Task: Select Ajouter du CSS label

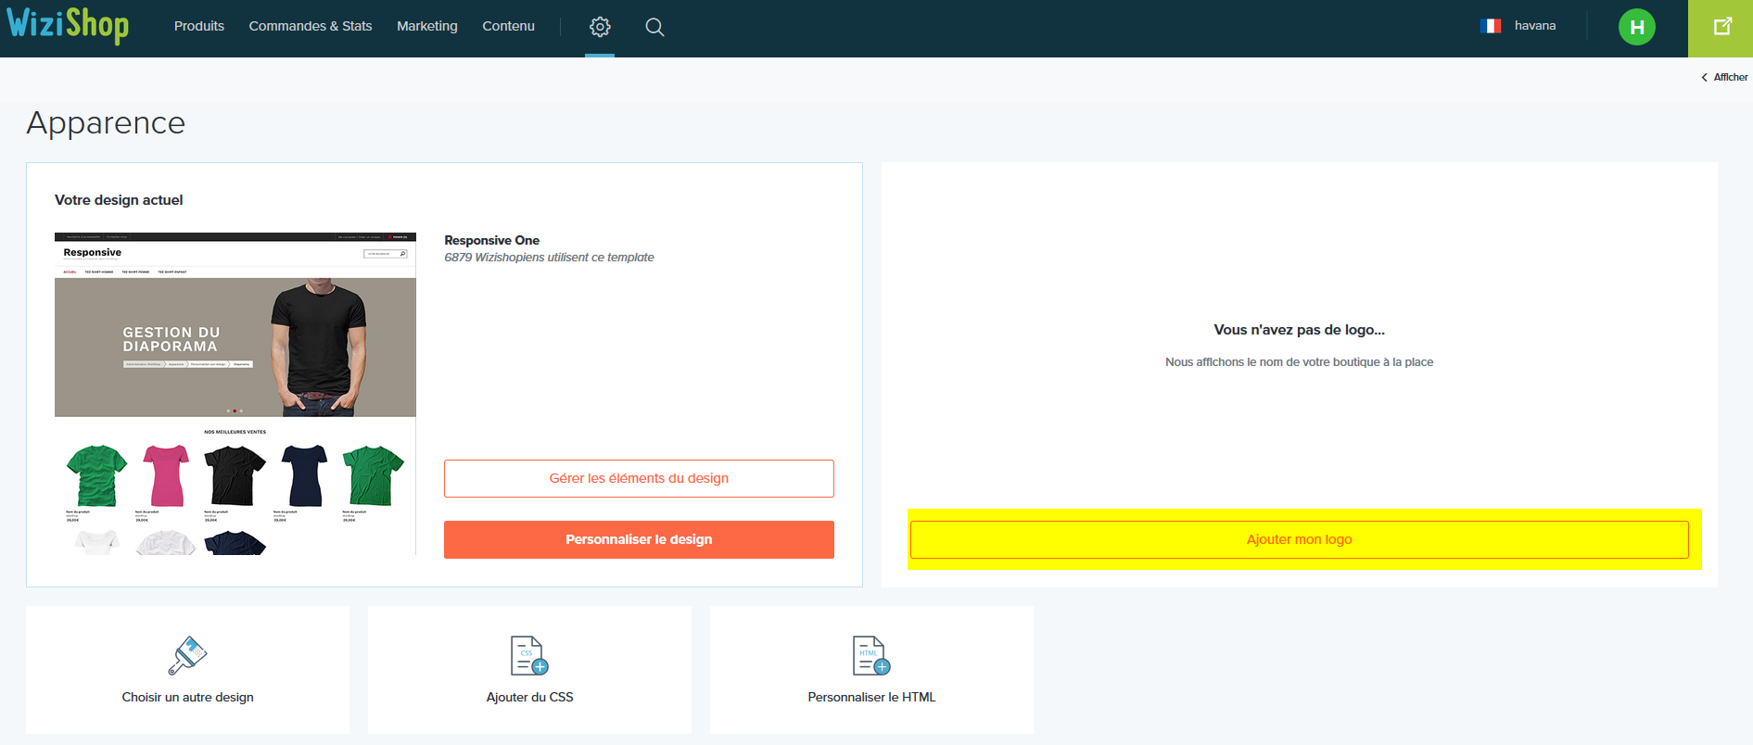Action: click(529, 697)
